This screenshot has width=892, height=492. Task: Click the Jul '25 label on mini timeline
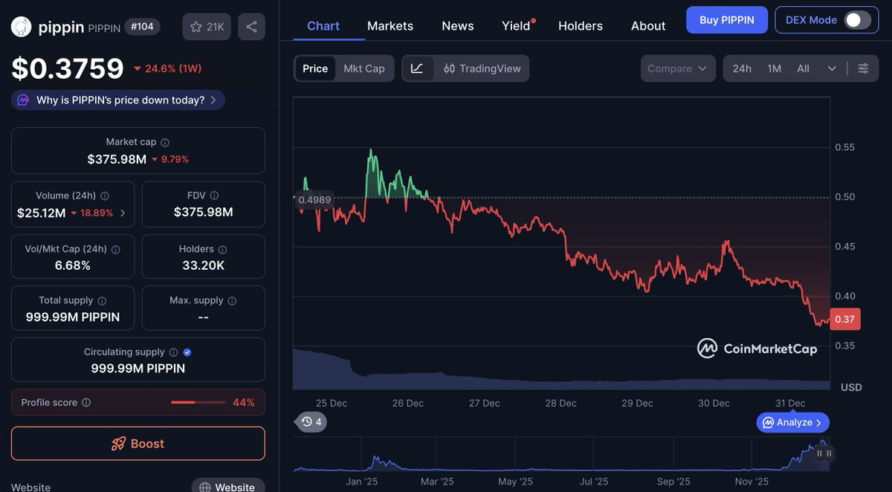coord(594,482)
